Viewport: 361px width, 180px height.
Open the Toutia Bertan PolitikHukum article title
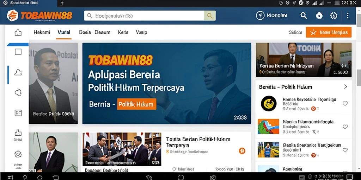tap(198, 142)
